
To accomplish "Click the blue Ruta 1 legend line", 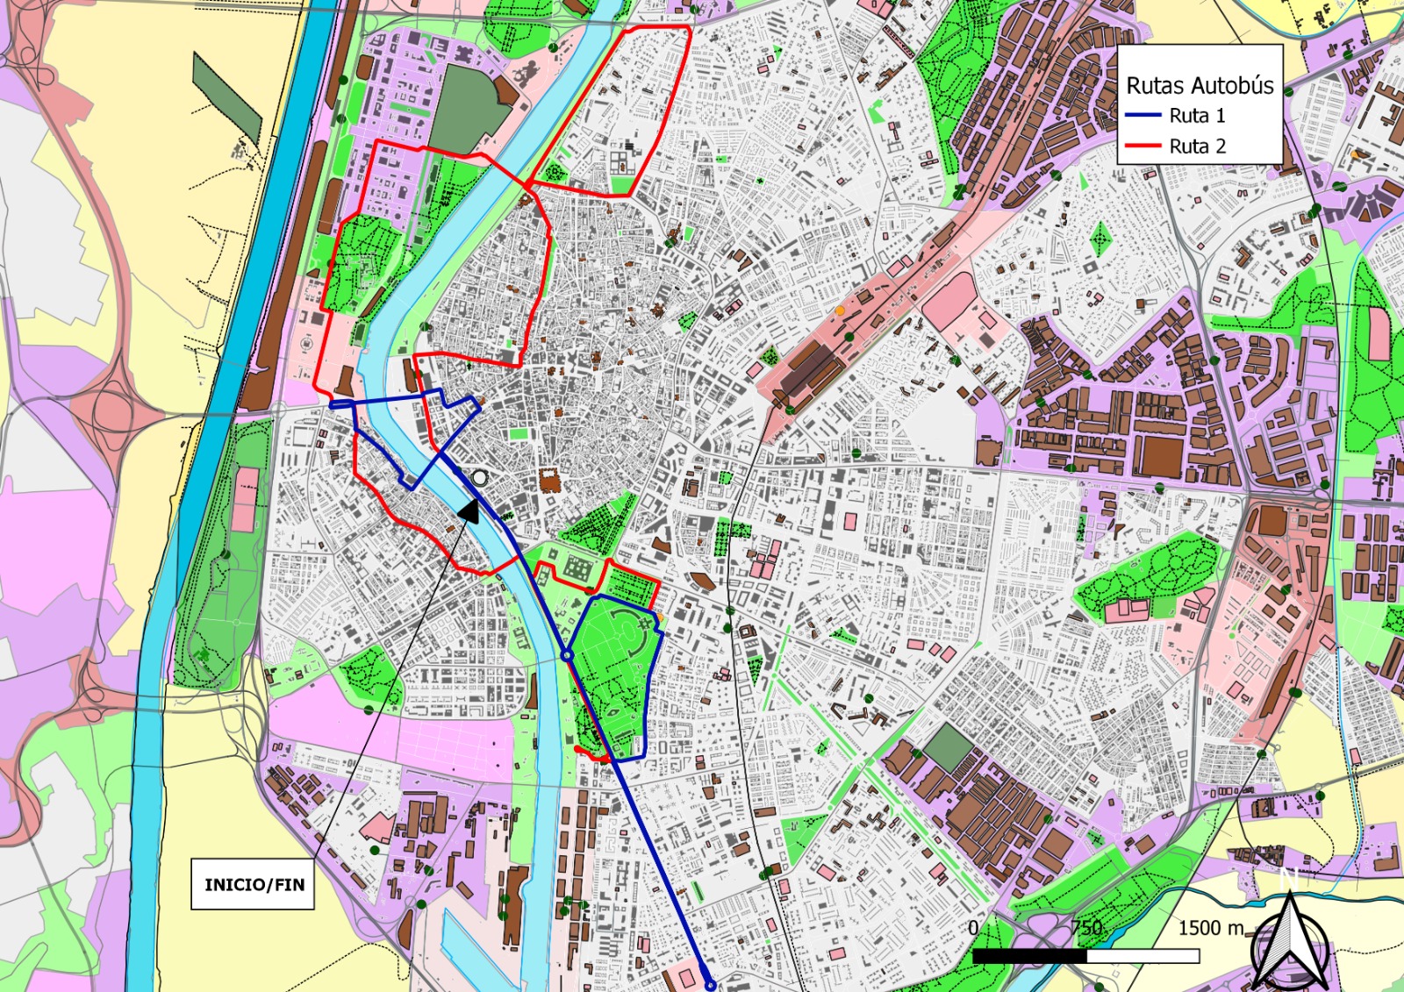I will 1143,116.
